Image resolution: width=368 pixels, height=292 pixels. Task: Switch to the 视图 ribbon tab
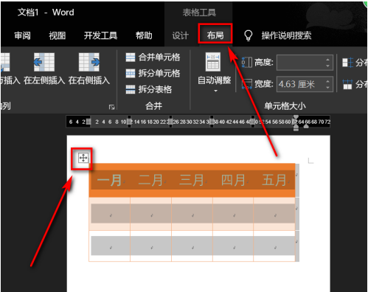(x=58, y=35)
